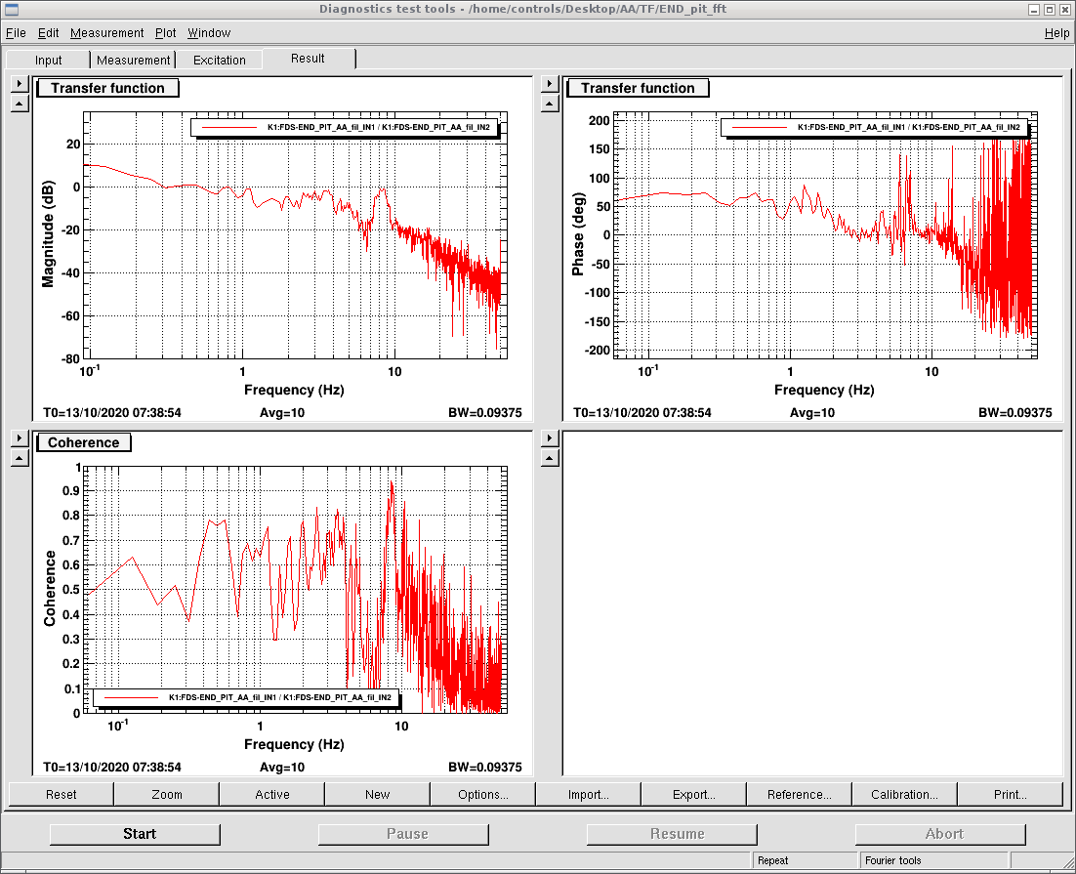The height and width of the screenshot is (874, 1076).
Task: Click the New plot button
Action: (x=378, y=794)
